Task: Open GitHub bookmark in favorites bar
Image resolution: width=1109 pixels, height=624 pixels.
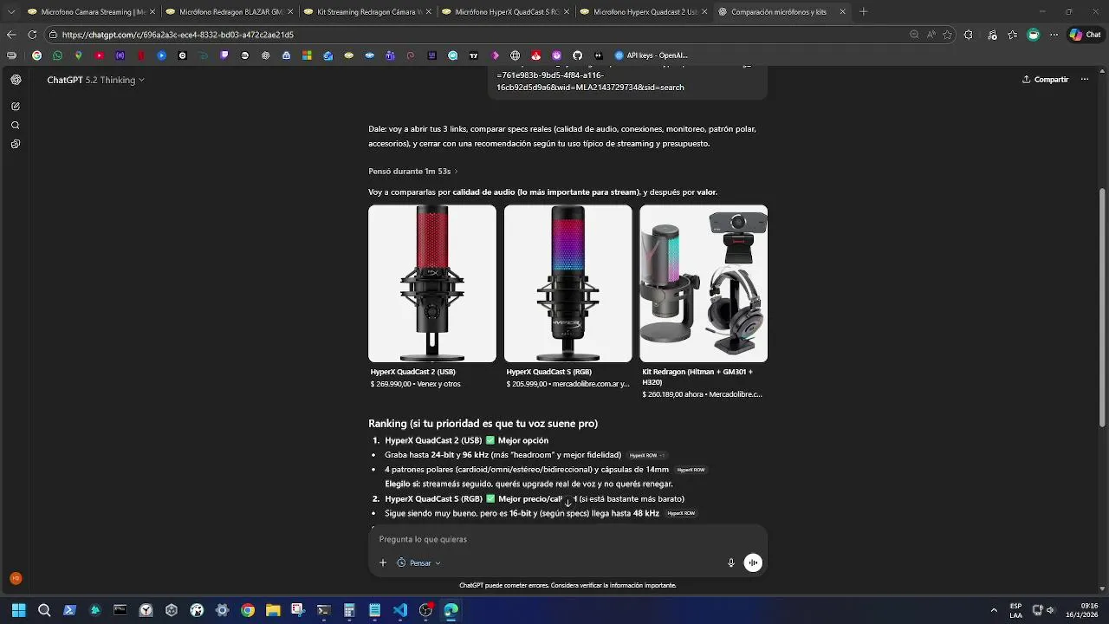Action: 577,55
